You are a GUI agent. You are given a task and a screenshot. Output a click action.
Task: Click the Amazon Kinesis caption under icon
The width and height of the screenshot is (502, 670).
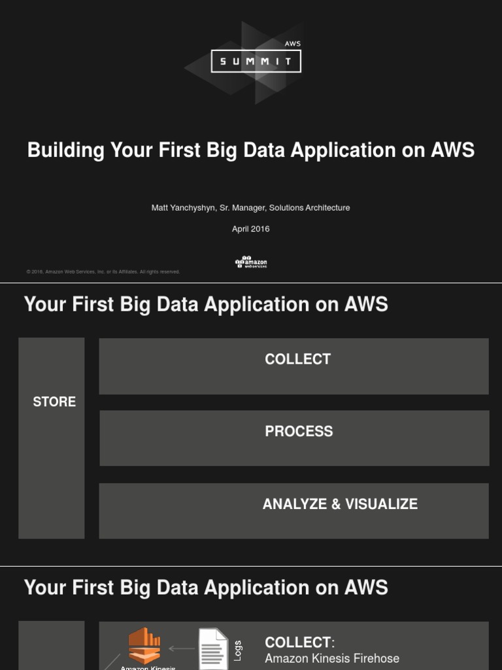click(x=148, y=667)
